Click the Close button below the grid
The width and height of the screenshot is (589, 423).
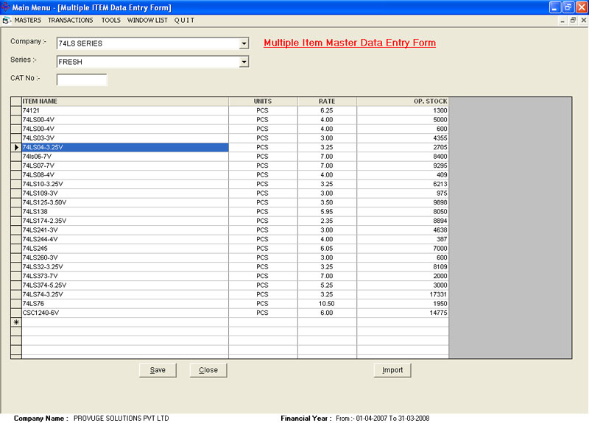pyautogui.click(x=208, y=370)
